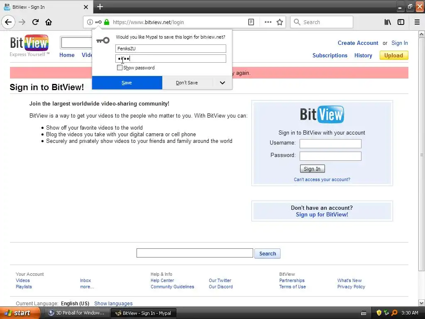Open the Home navigation link
This screenshot has width=425, height=319.
[x=67, y=55]
